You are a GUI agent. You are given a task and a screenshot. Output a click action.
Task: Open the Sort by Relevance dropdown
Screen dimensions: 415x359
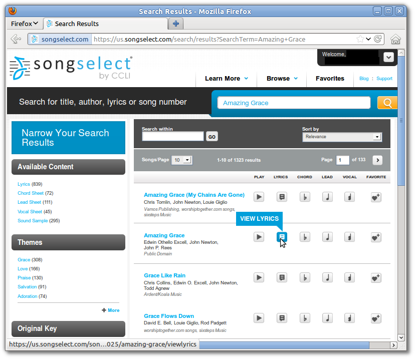(x=342, y=137)
